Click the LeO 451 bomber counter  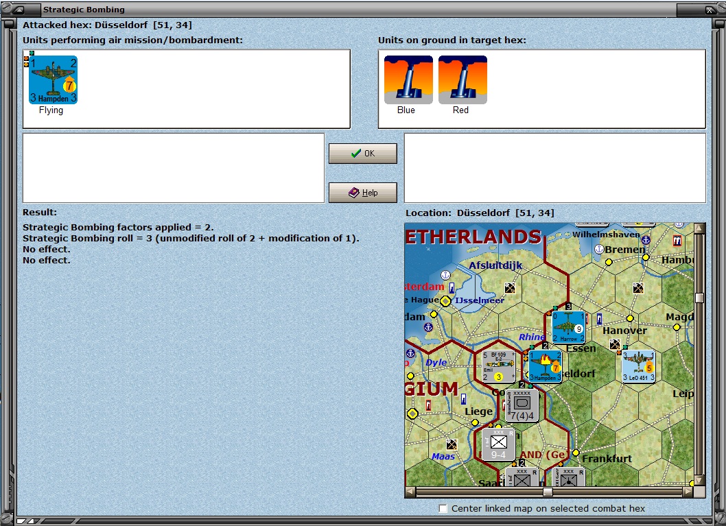(638, 366)
